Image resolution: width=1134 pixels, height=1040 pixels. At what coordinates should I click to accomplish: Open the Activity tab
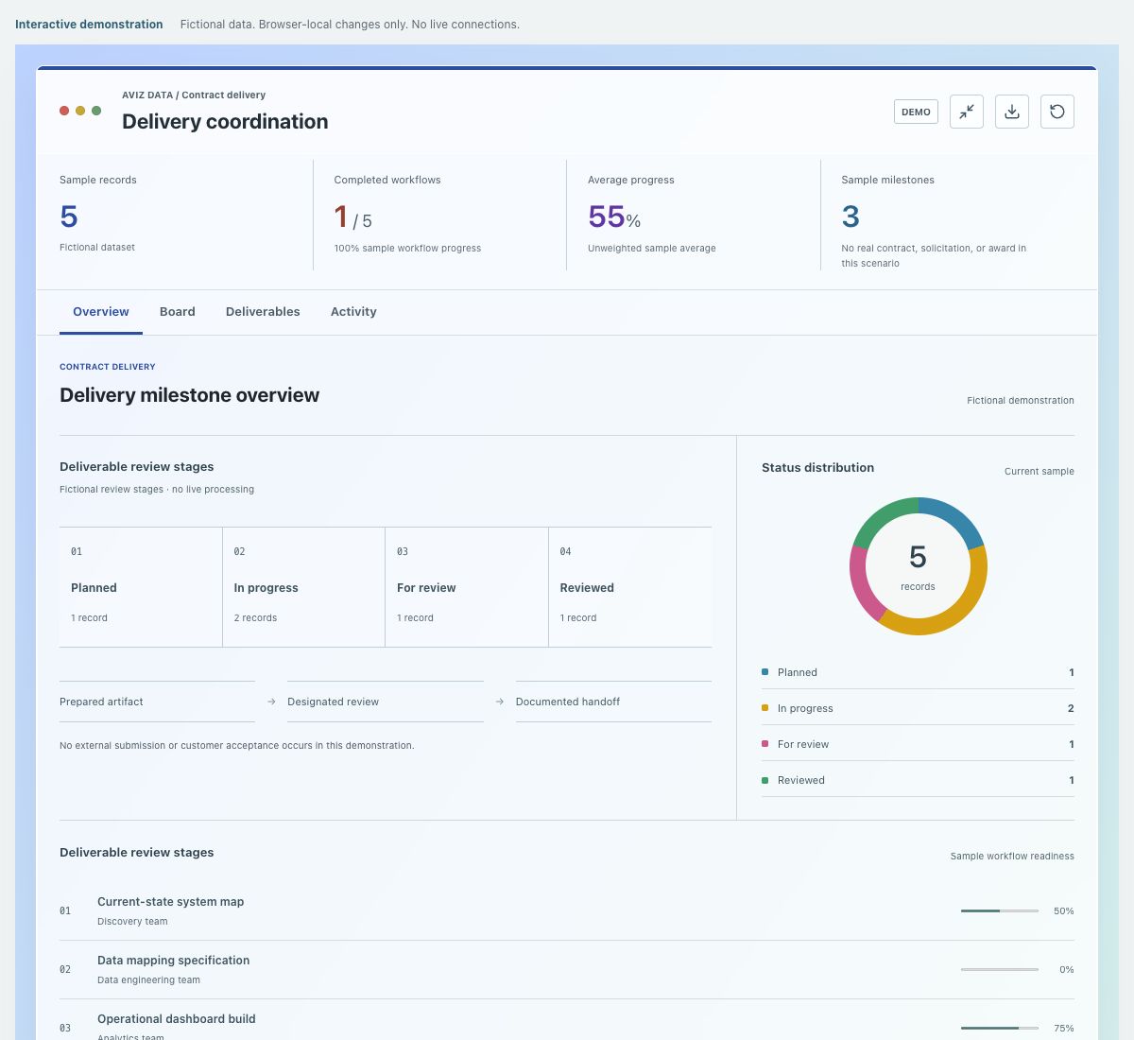(353, 312)
